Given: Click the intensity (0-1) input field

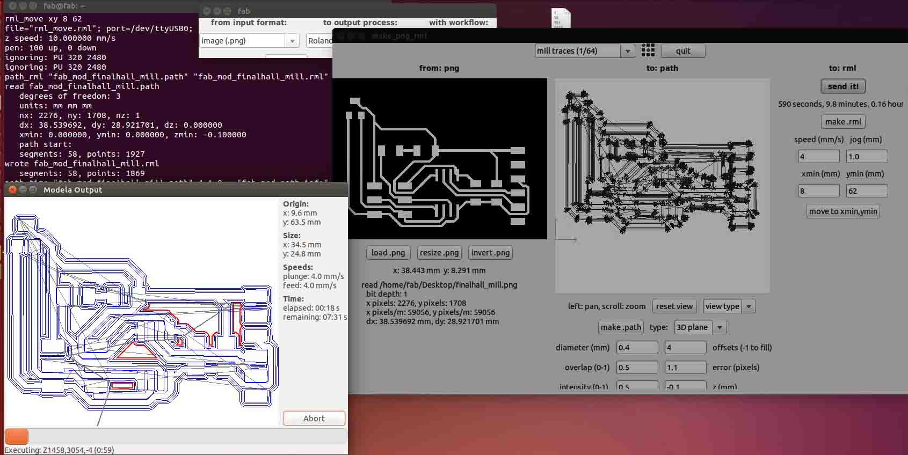Looking at the screenshot, I should click(637, 386).
